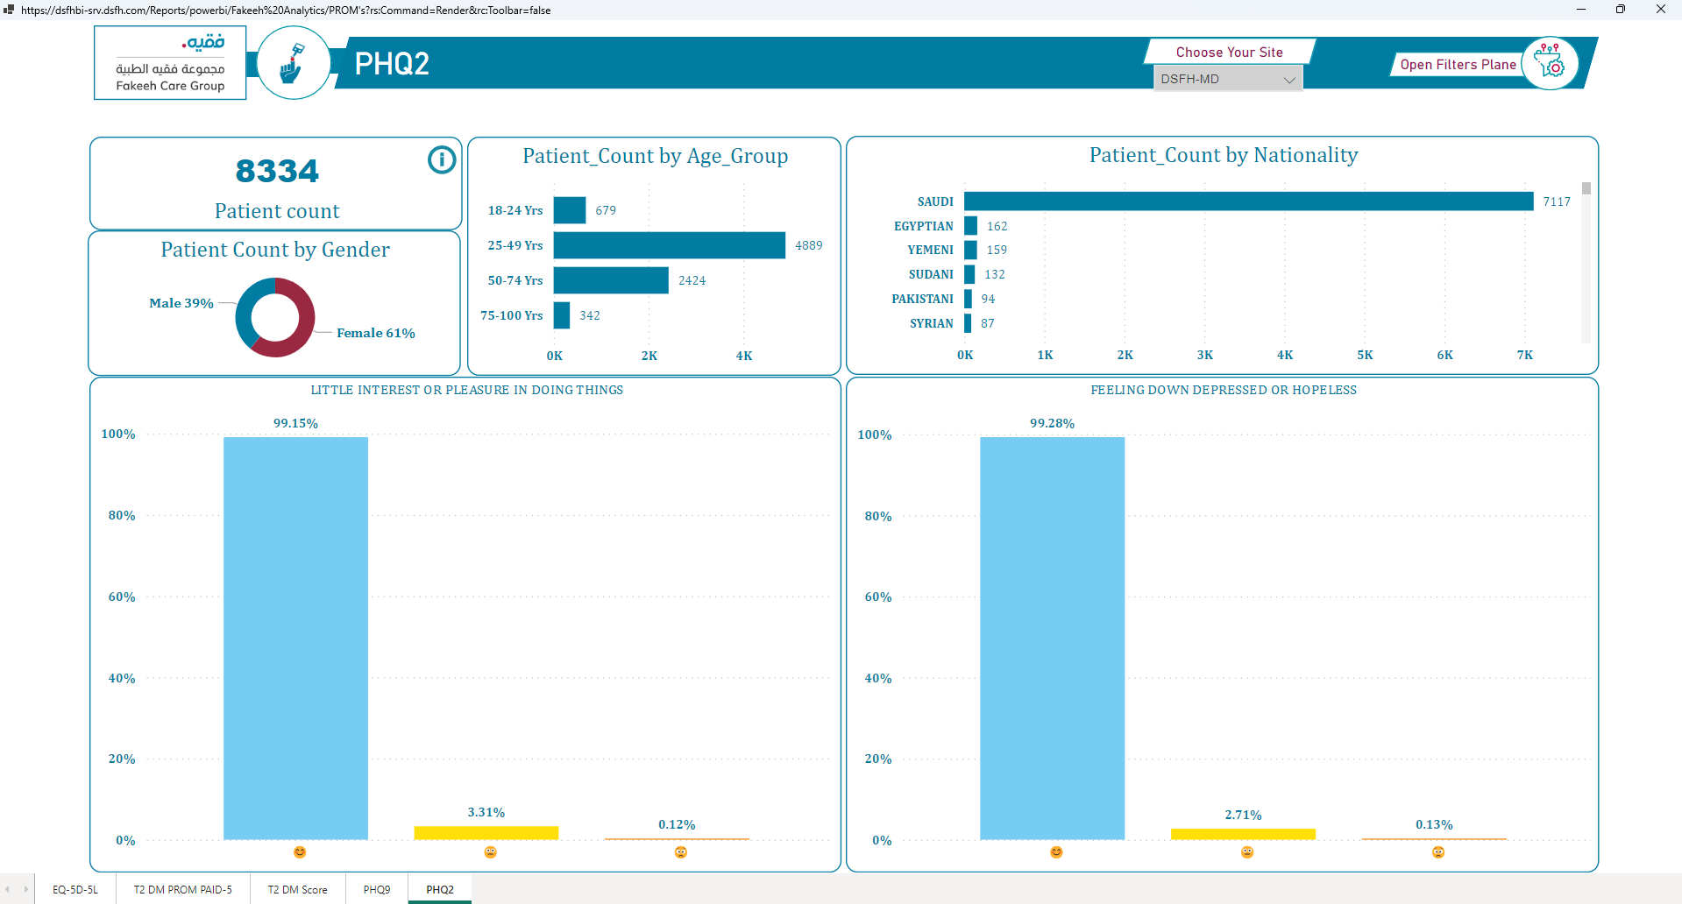Select the 25-49 Yrs age bar
The image size is (1682, 904).
click(670, 245)
